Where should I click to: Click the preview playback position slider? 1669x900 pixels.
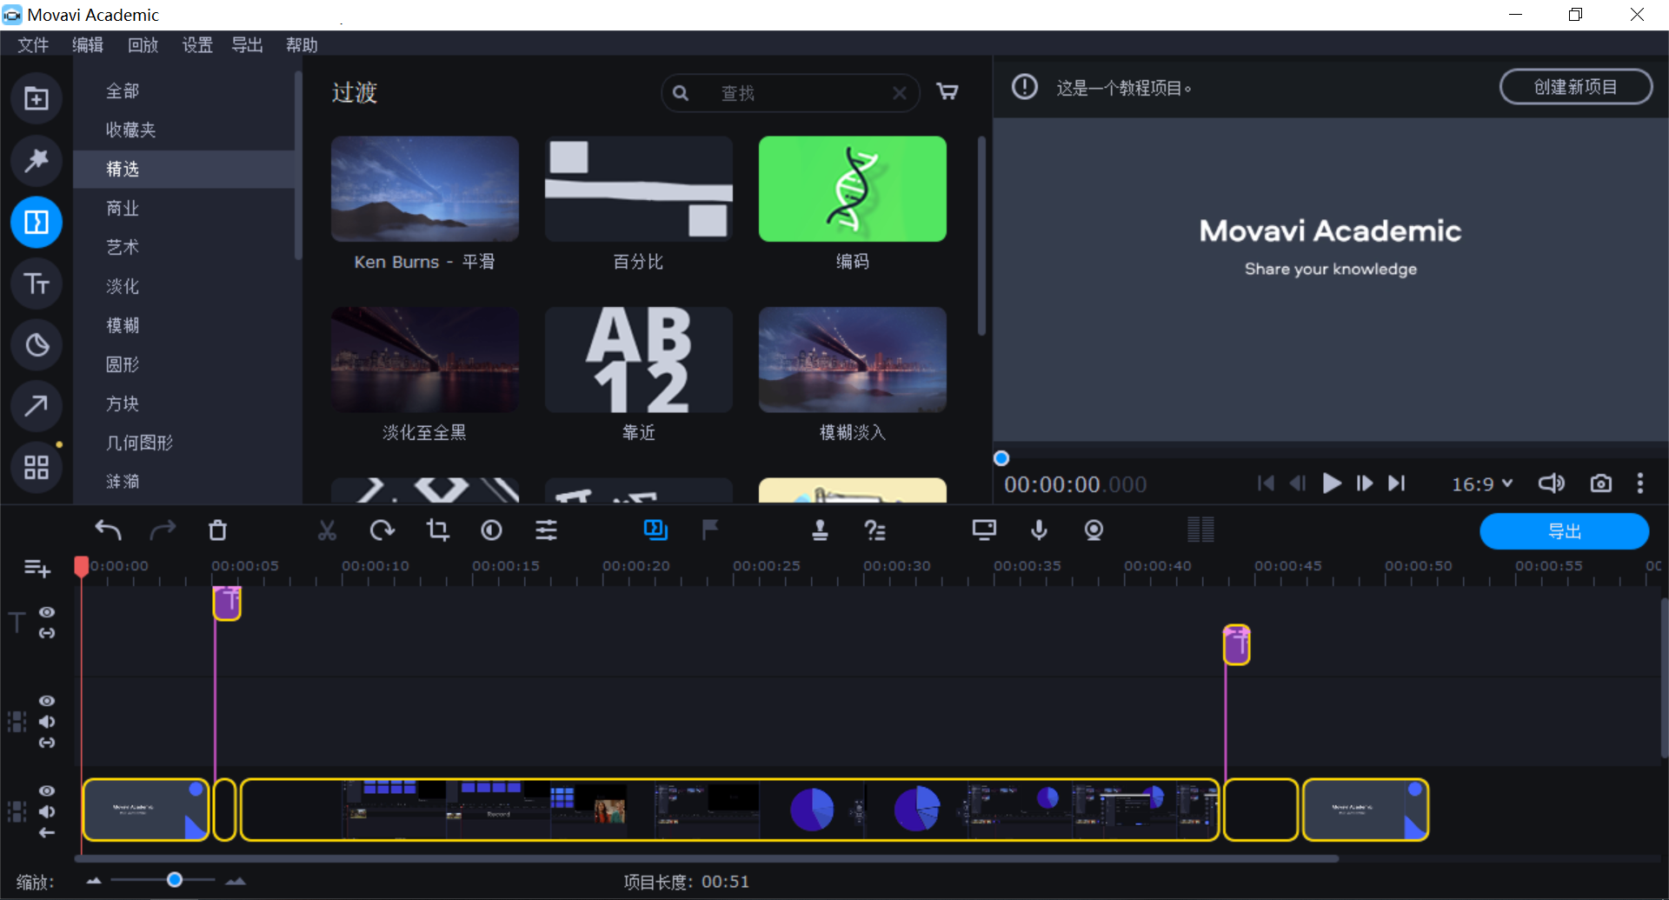click(x=1001, y=458)
